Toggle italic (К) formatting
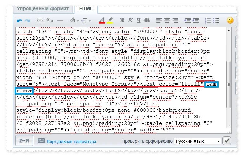243x157 pixels. 130,20
